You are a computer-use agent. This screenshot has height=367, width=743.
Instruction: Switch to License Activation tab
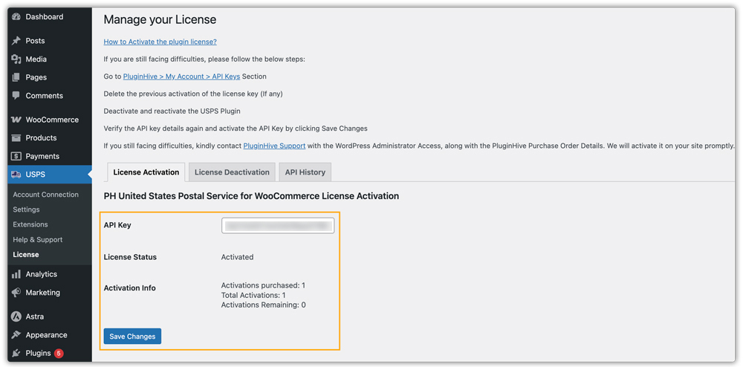tap(146, 172)
